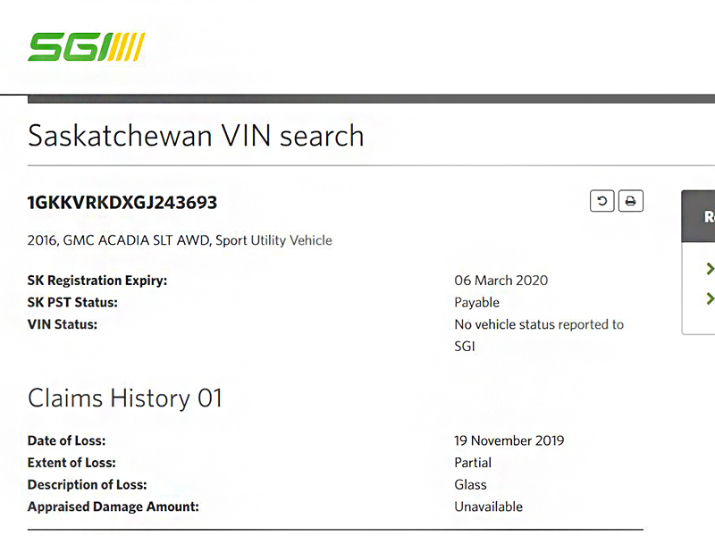Click the 'VIN Status:' label

click(63, 324)
